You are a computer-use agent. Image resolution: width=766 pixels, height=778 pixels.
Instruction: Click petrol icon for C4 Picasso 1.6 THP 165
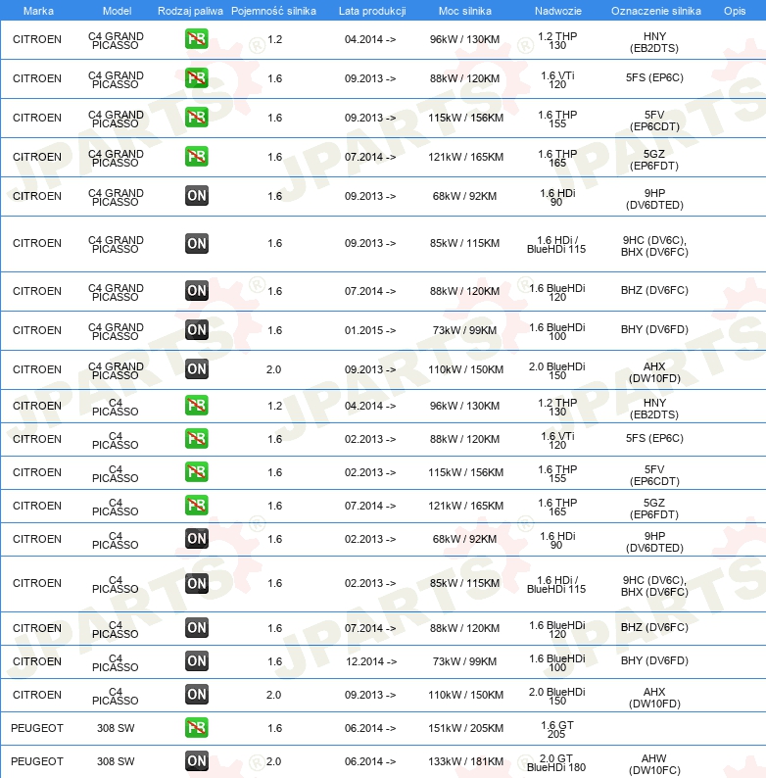(197, 505)
